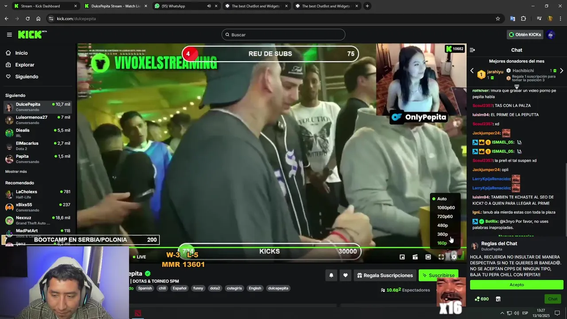Open Windows notifications icon in taskbar

click(557, 313)
